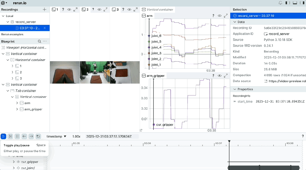Viewport: 306px width, 170px height.
Task: Close the 03:37:10 recording
Action: (x=45, y=28)
